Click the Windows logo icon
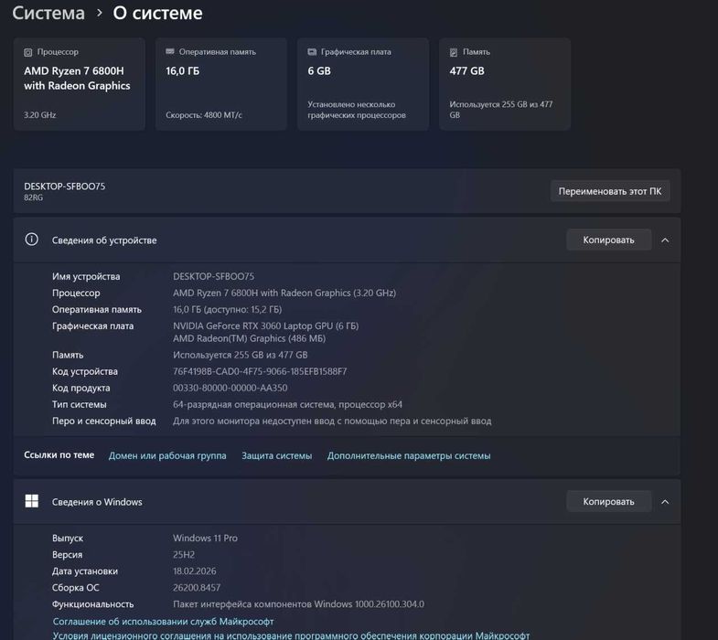Image resolution: width=718 pixels, height=640 pixels. click(x=32, y=501)
